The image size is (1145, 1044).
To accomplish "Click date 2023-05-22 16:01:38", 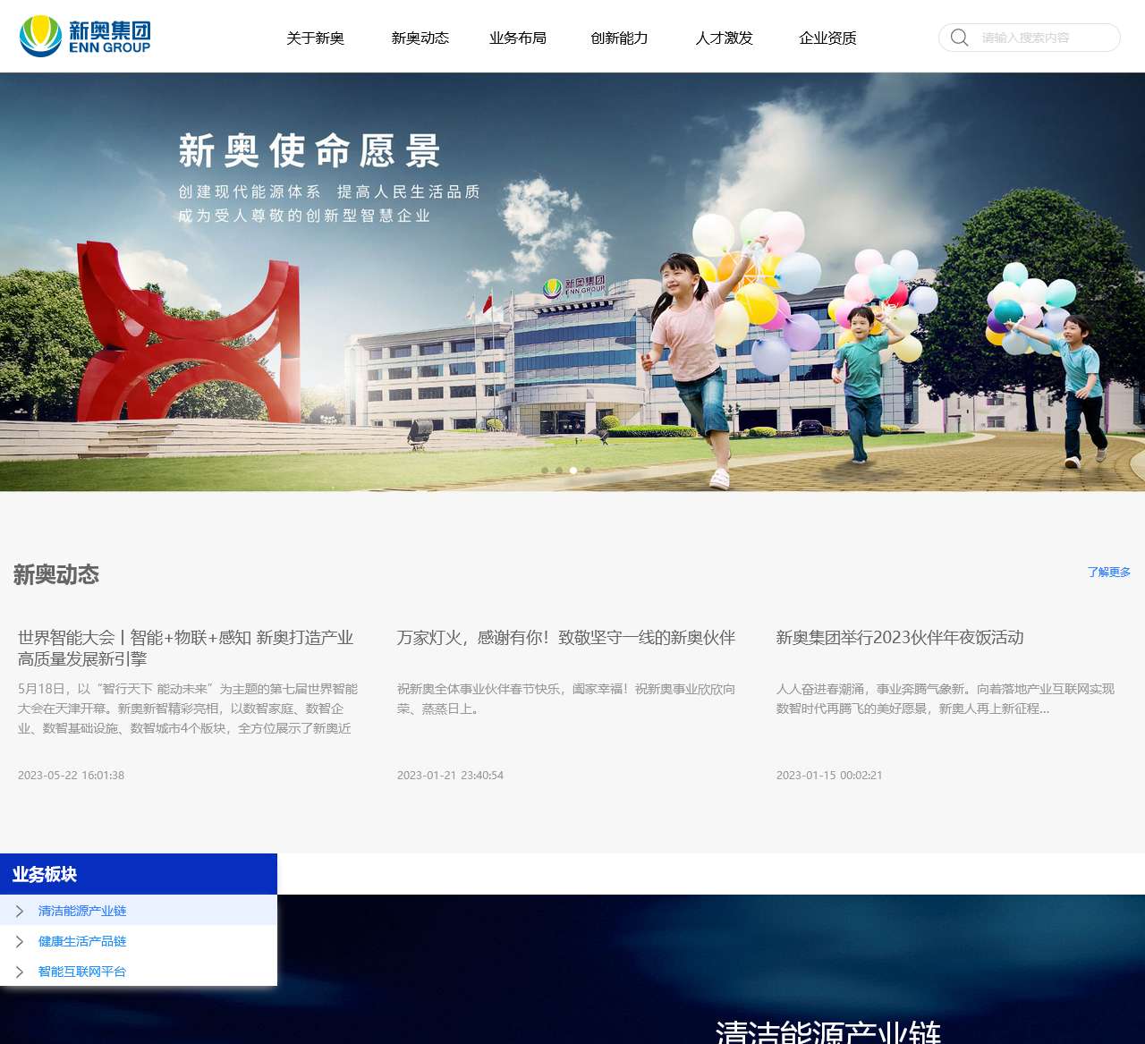I will click(x=71, y=775).
